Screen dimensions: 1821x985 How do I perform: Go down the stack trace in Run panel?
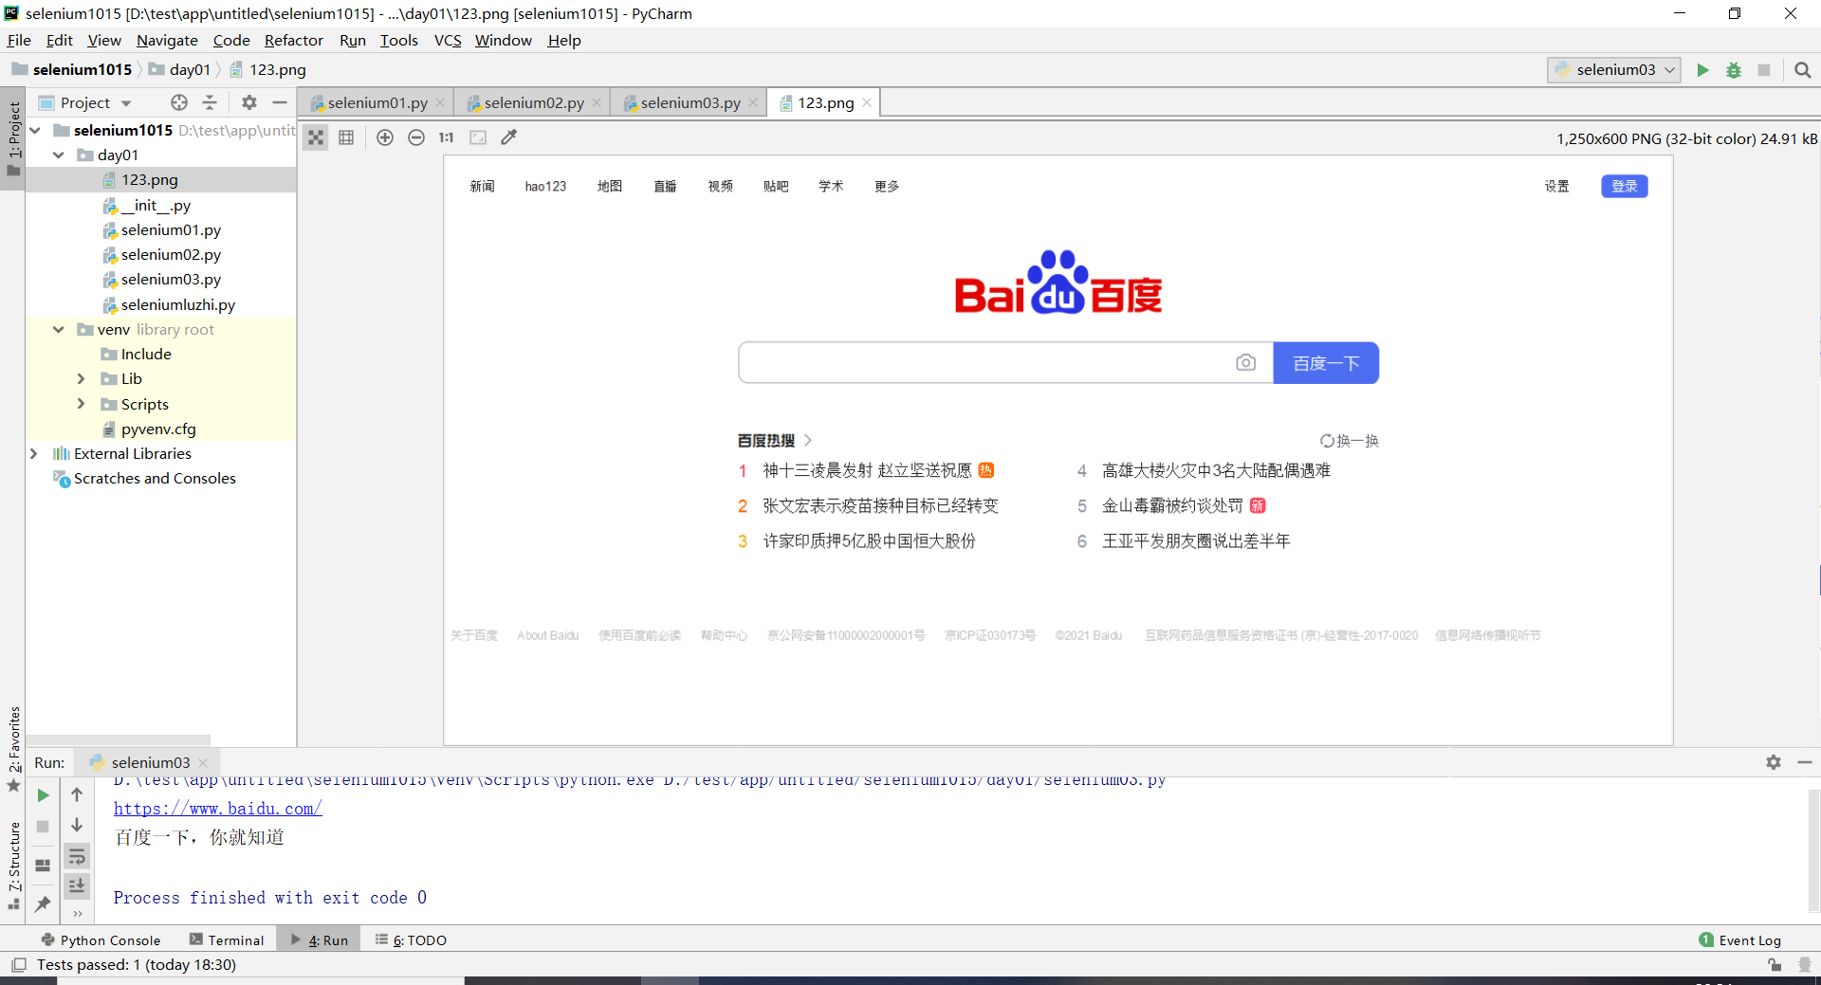pos(77,825)
